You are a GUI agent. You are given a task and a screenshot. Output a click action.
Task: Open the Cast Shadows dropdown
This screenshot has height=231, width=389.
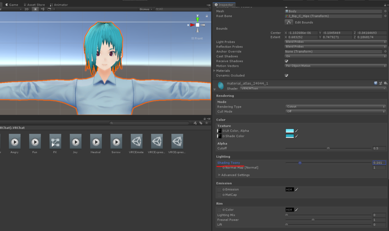[x=335, y=56]
